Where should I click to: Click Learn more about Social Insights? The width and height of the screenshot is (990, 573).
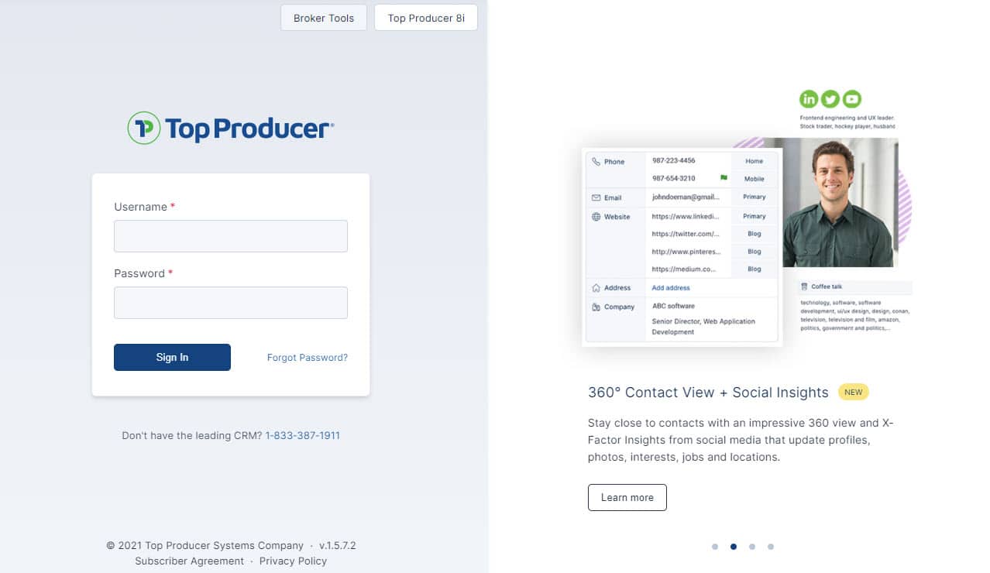[x=627, y=497]
